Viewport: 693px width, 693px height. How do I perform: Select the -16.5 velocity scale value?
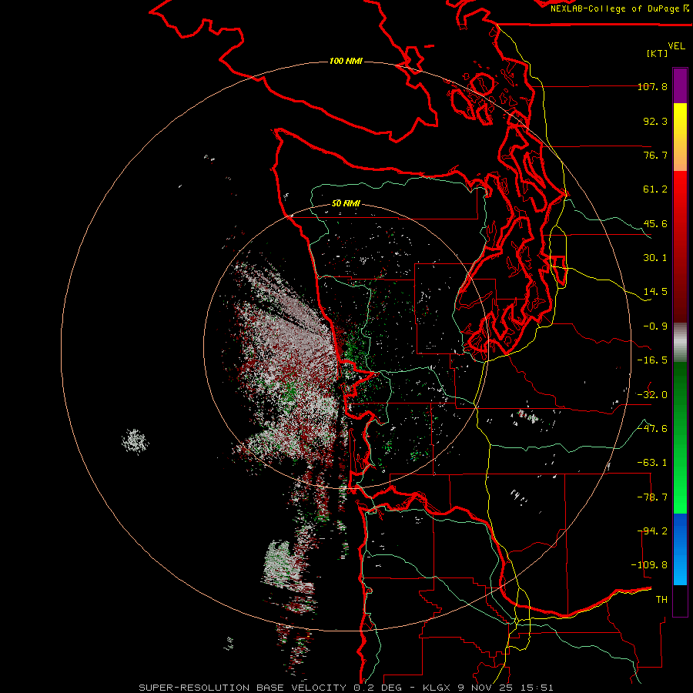click(x=652, y=360)
